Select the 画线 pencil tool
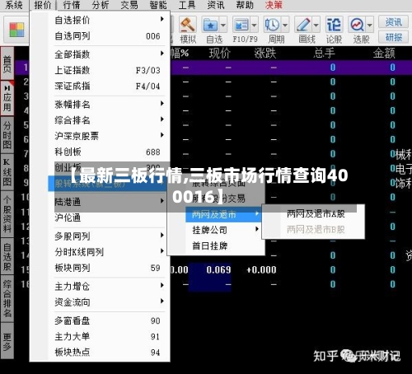412x374 pixels. tap(303, 26)
